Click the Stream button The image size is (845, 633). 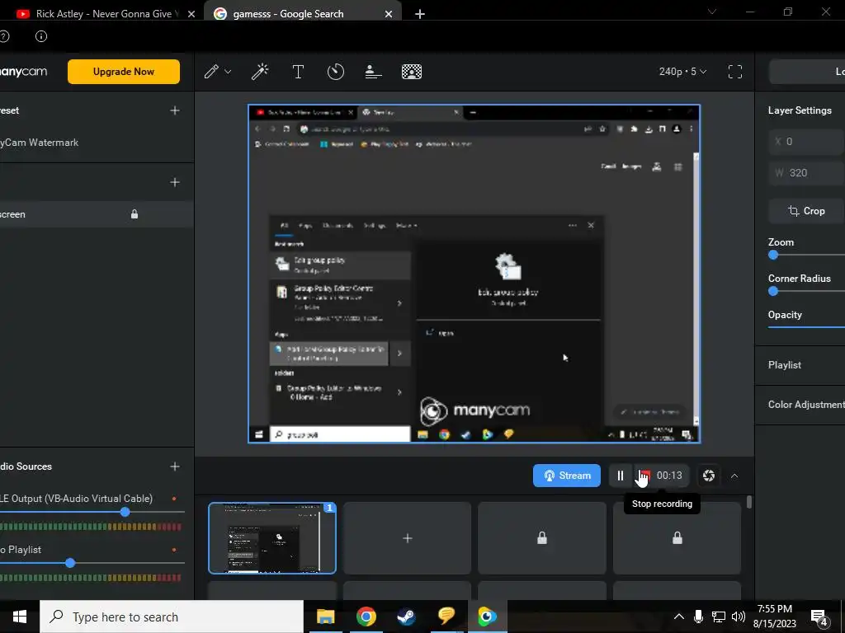tap(566, 476)
